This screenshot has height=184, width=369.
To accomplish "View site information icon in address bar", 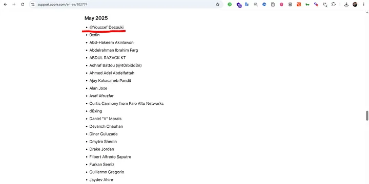I will [33, 5].
